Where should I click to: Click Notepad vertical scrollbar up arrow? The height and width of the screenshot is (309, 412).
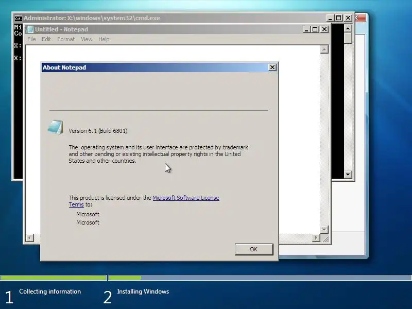324,49
